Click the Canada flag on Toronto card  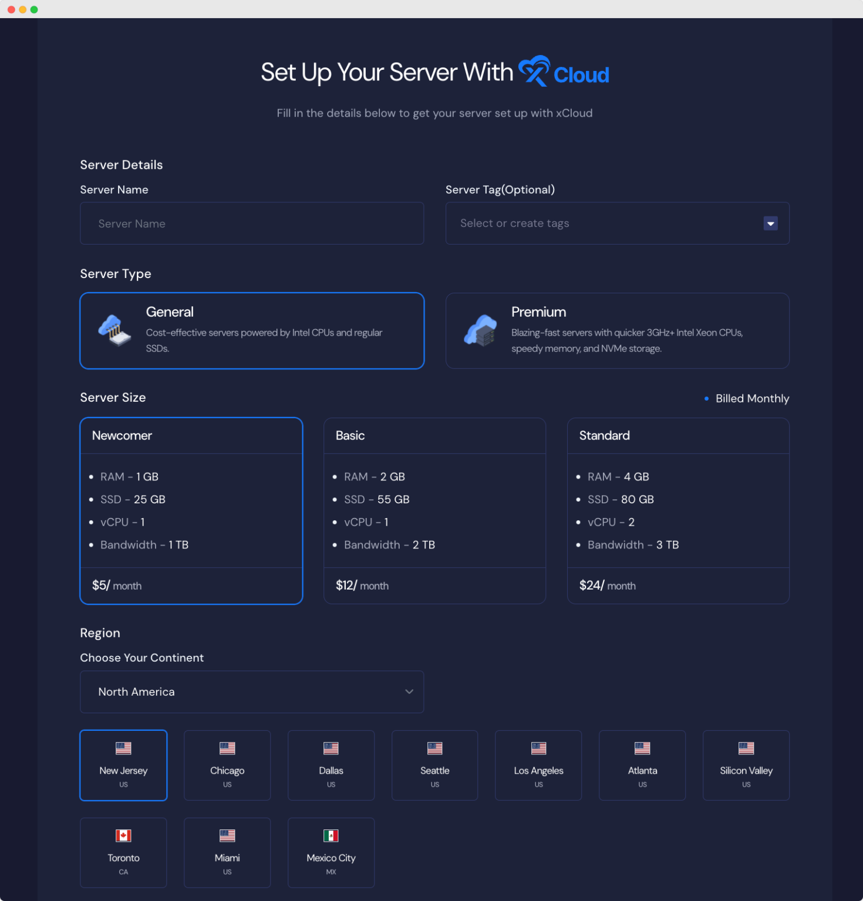tap(123, 835)
